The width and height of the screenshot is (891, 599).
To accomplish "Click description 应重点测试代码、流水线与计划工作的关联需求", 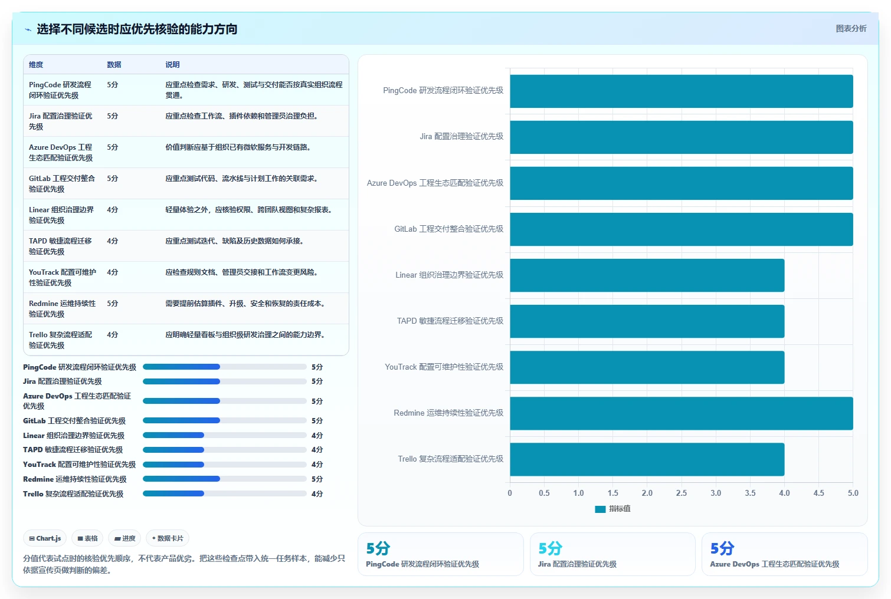I will [x=243, y=179].
